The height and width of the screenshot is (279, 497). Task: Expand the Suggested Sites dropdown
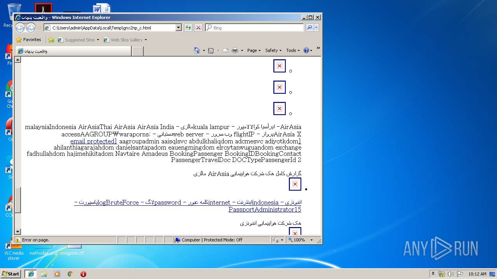[98, 40]
